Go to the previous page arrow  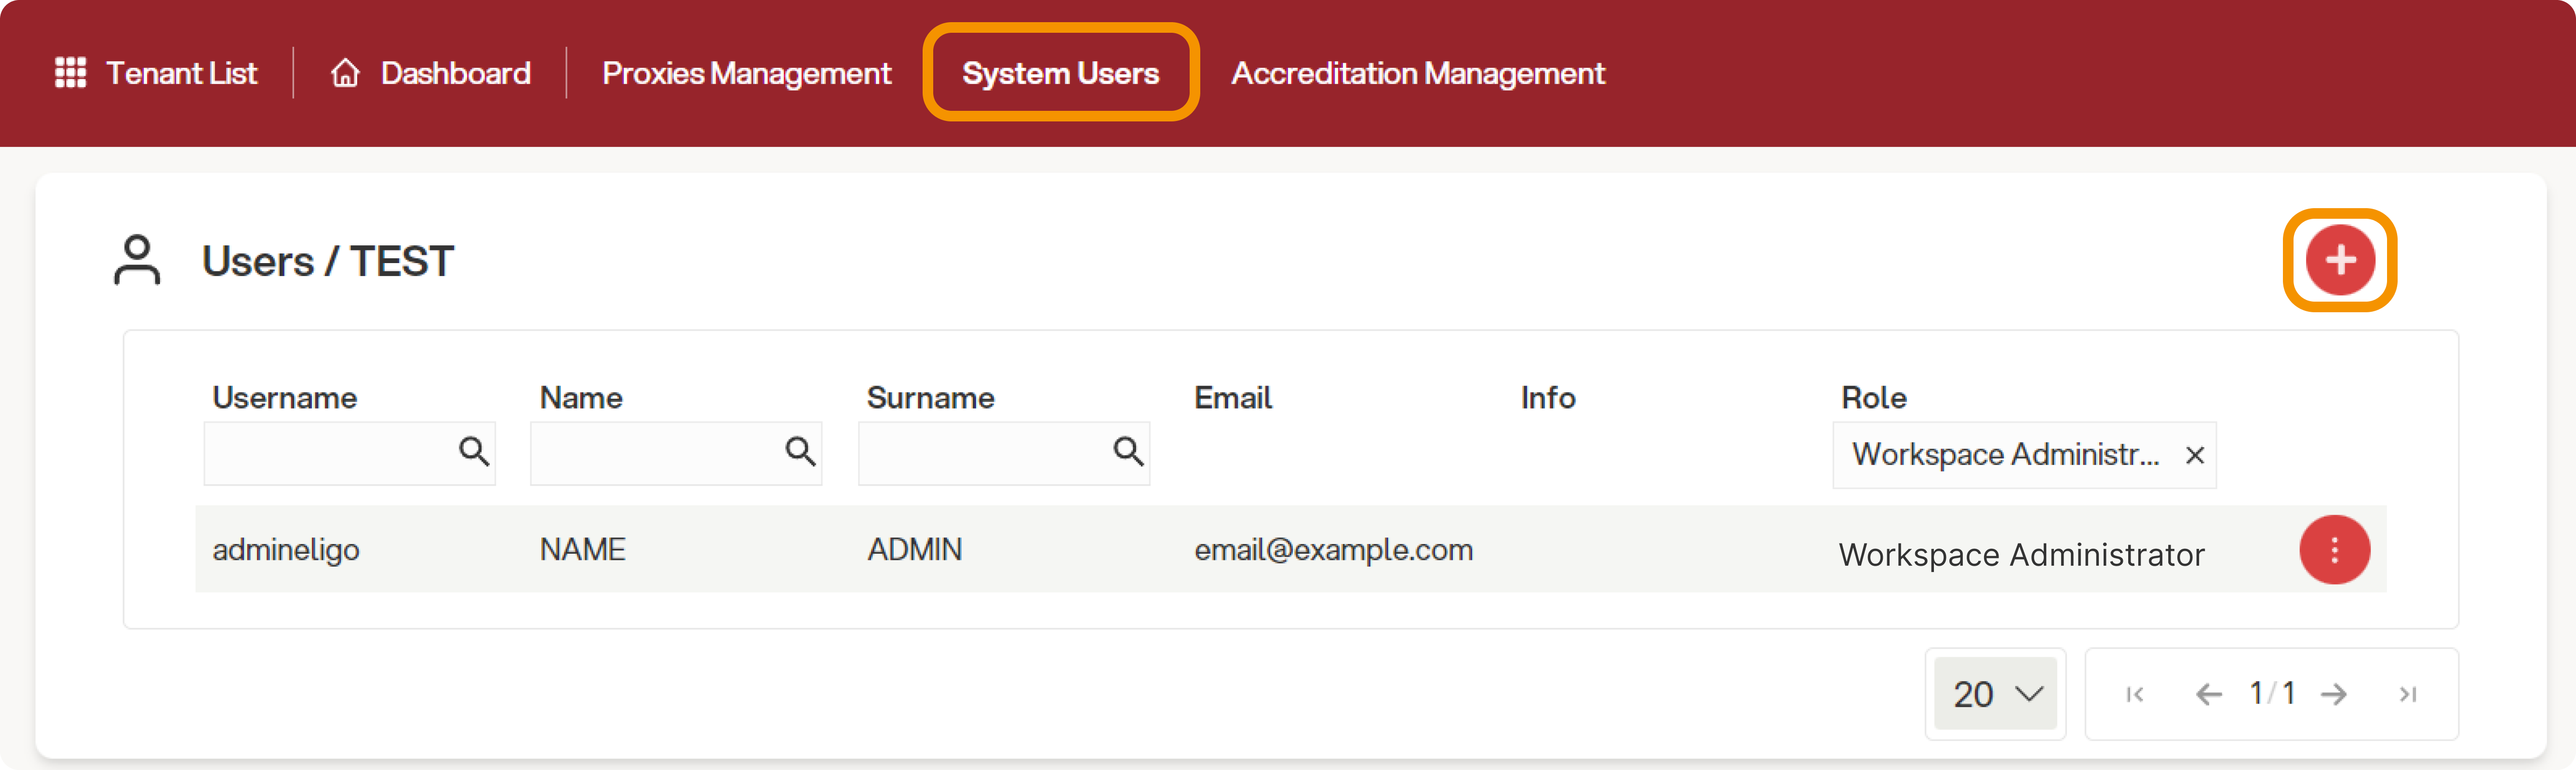pyautogui.click(x=2208, y=694)
